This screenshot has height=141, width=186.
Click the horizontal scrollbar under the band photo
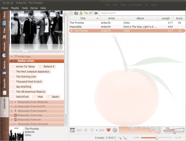click(37, 52)
